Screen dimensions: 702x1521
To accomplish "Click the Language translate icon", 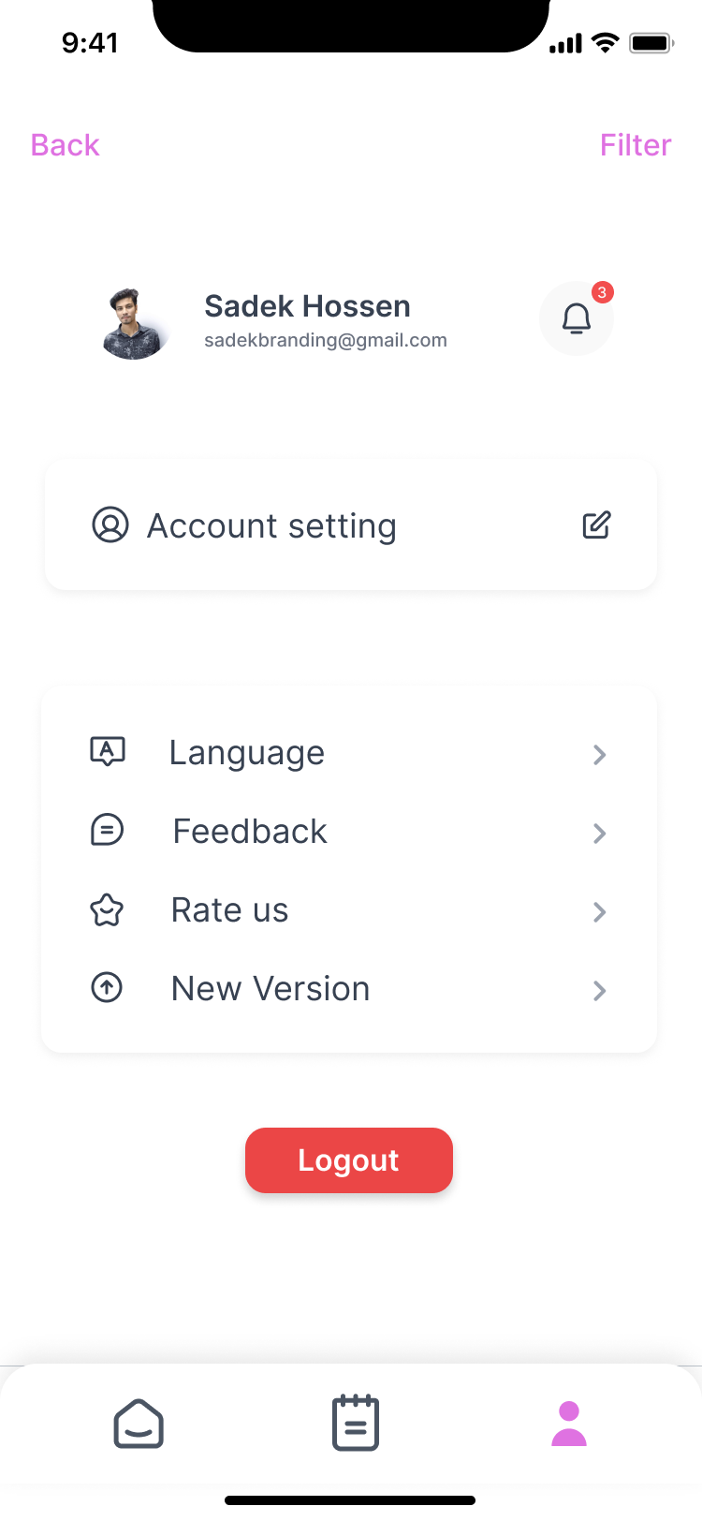I will 108,751.
